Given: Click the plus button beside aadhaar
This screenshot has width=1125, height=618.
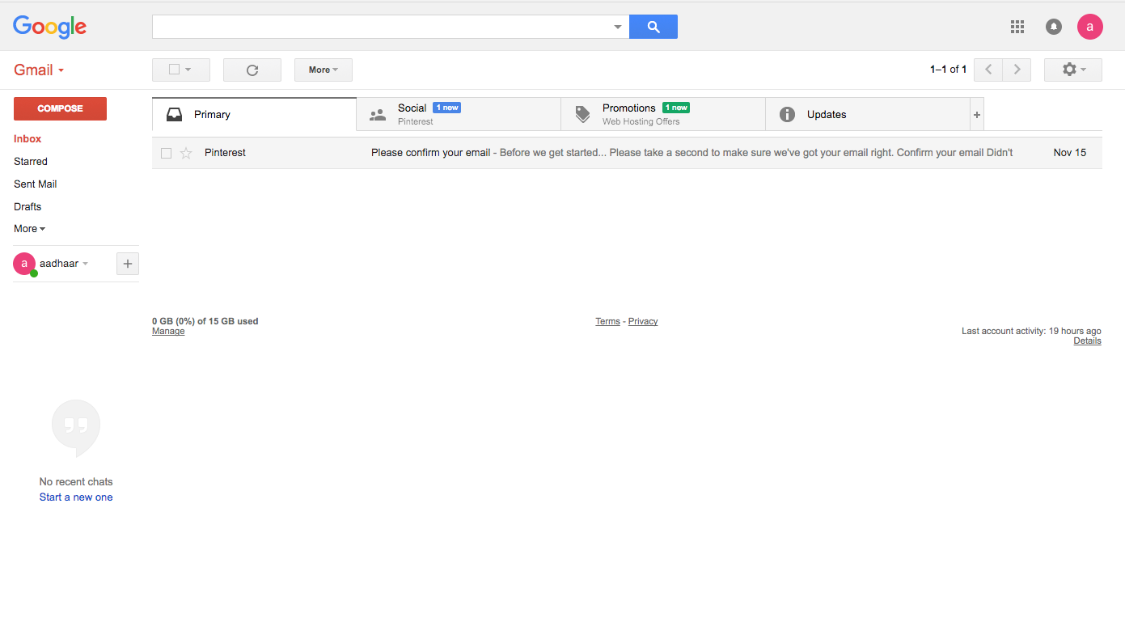Looking at the screenshot, I should tap(128, 264).
